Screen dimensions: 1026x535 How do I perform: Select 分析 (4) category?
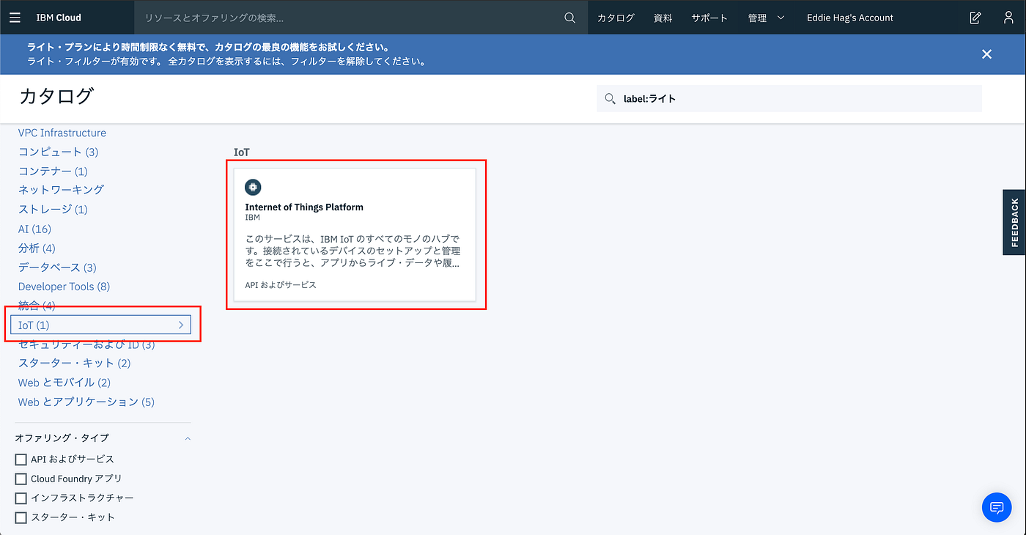37,248
